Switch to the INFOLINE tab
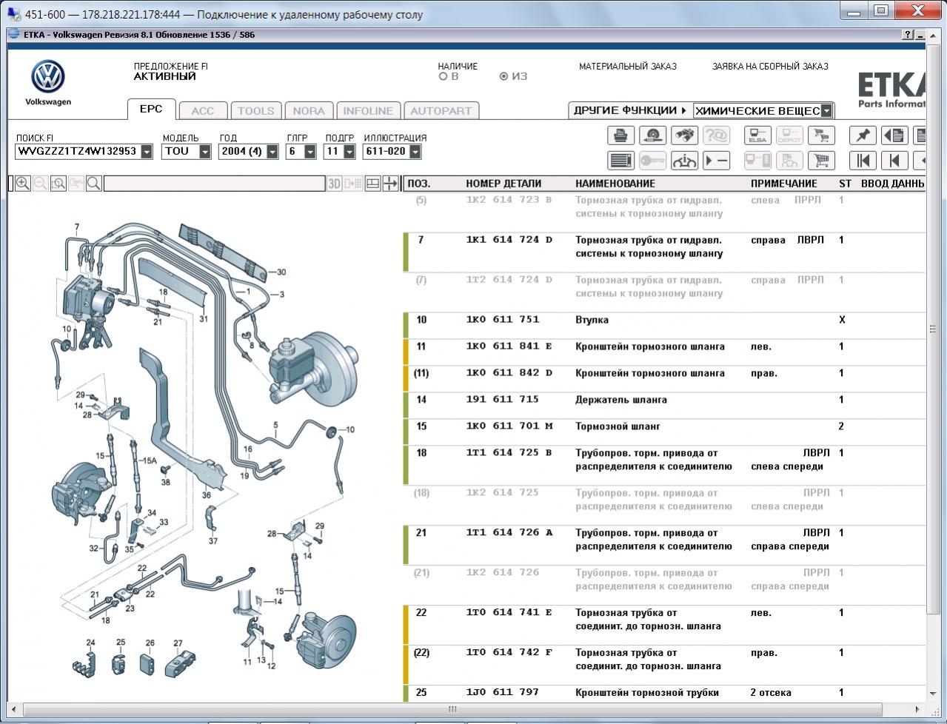This screenshot has height=724, width=947. (368, 111)
